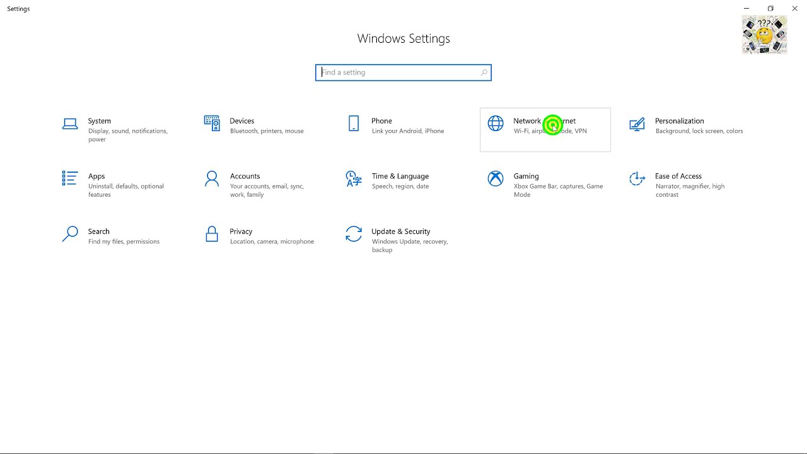This screenshot has height=454, width=807.
Task: Go to Accounts settings title
Action: click(x=245, y=177)
